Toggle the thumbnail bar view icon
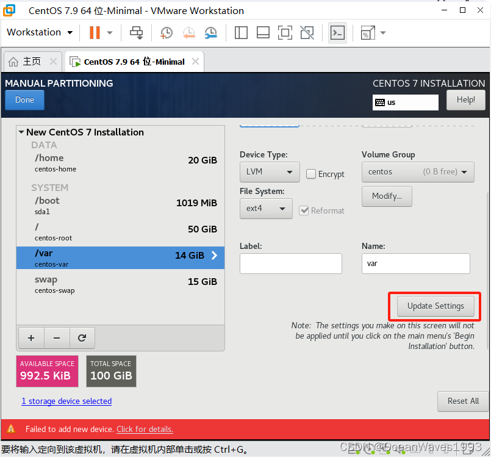Image resolution: width=491 pixels, height=457 pixels. click(x=263, y=32)
